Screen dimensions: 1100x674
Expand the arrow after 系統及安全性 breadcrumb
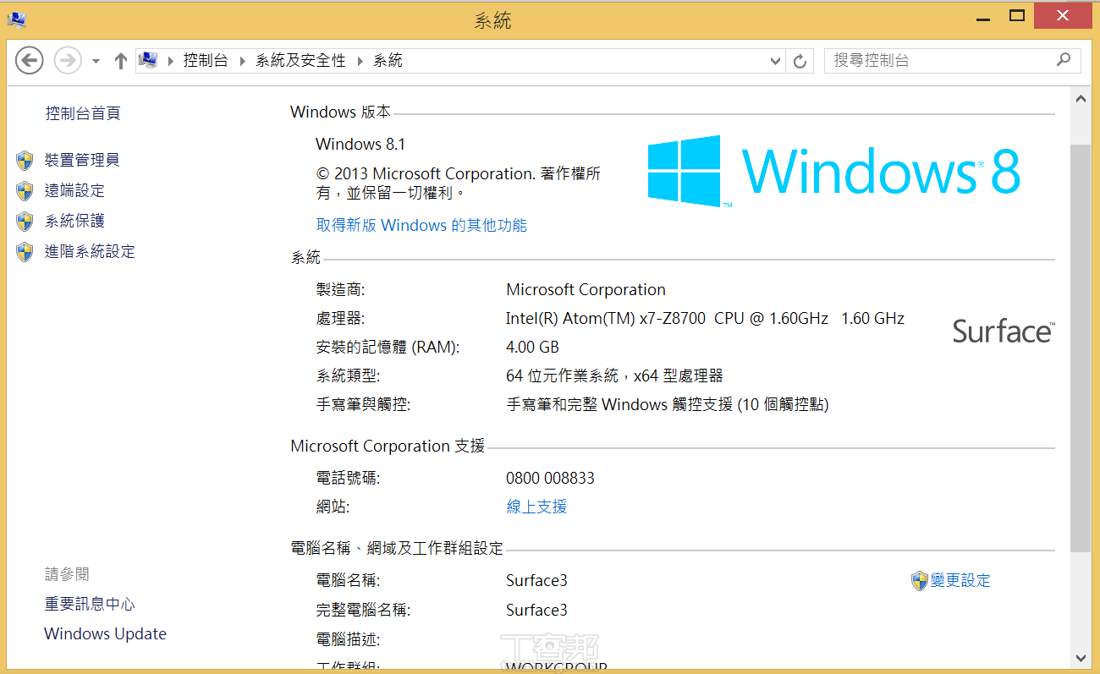pos(360,61)
